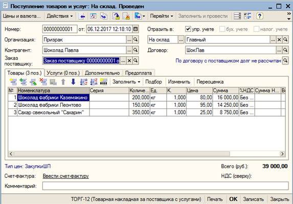Viewport: 293px width, 204px height.
Task: Click copy row icon with green plus
Action: click(24, 82)
